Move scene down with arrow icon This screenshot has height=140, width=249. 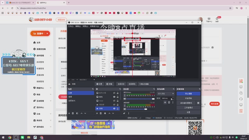coord(85,113)
